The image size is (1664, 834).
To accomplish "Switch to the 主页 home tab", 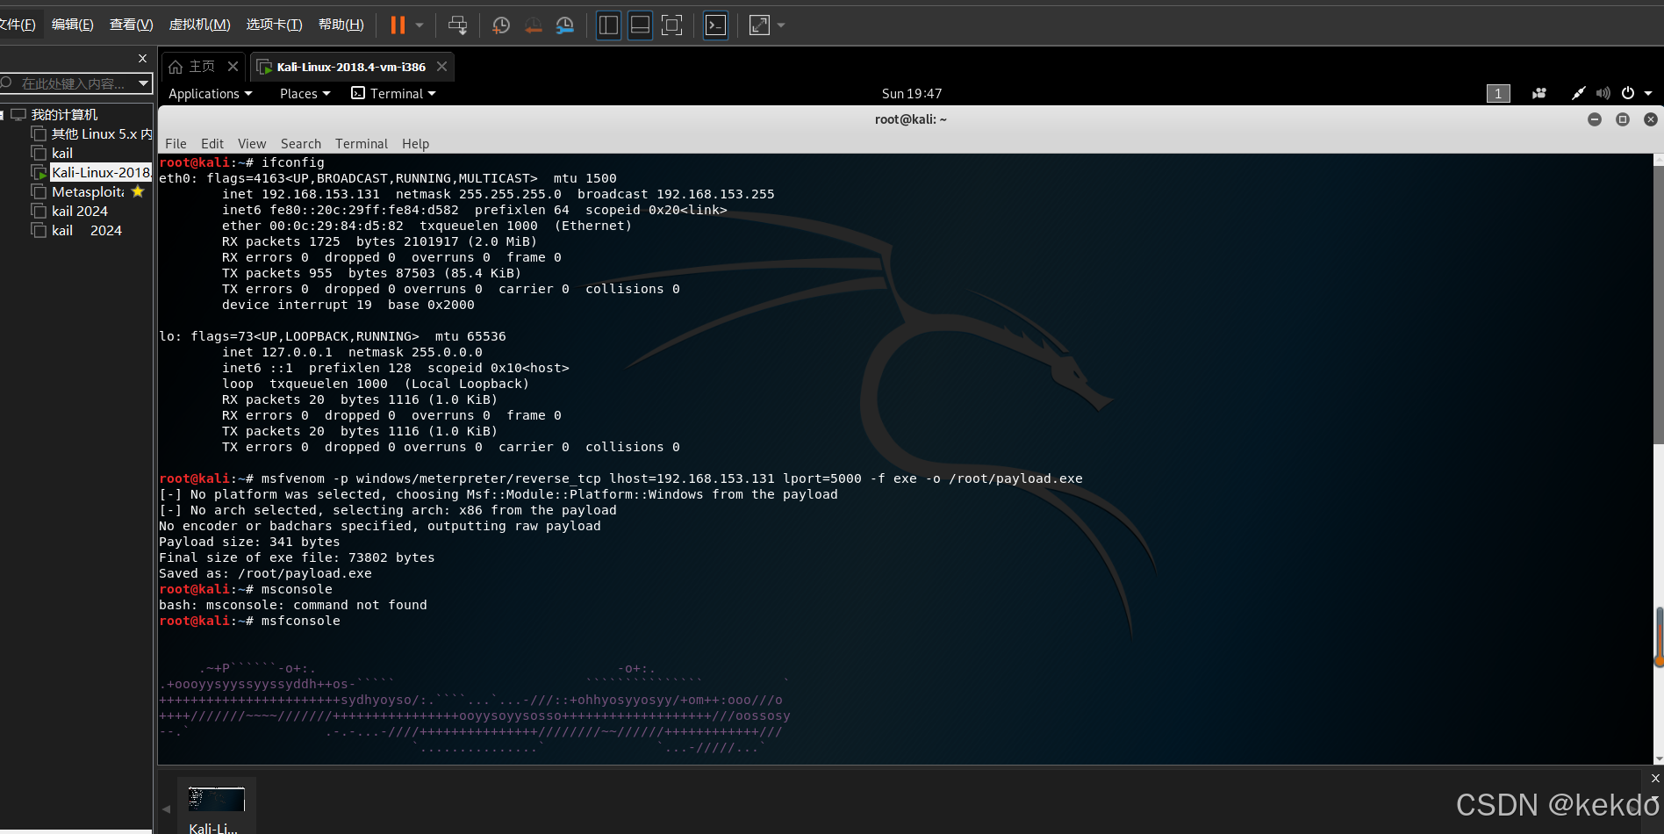I will (192, 67).
